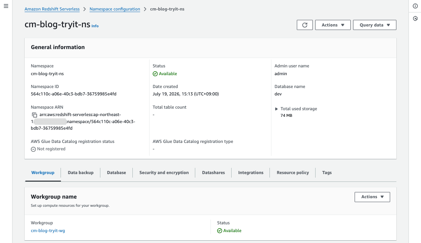Click the Available status icon under General information
Viewport: 421px width, 243px height.
tap(155, 74)
